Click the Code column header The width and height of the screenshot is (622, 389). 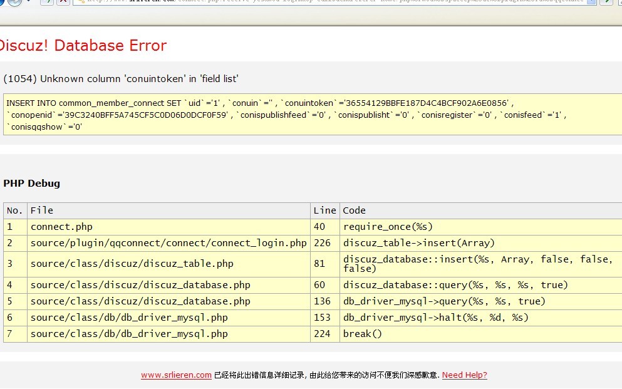(x=354, y=210)
